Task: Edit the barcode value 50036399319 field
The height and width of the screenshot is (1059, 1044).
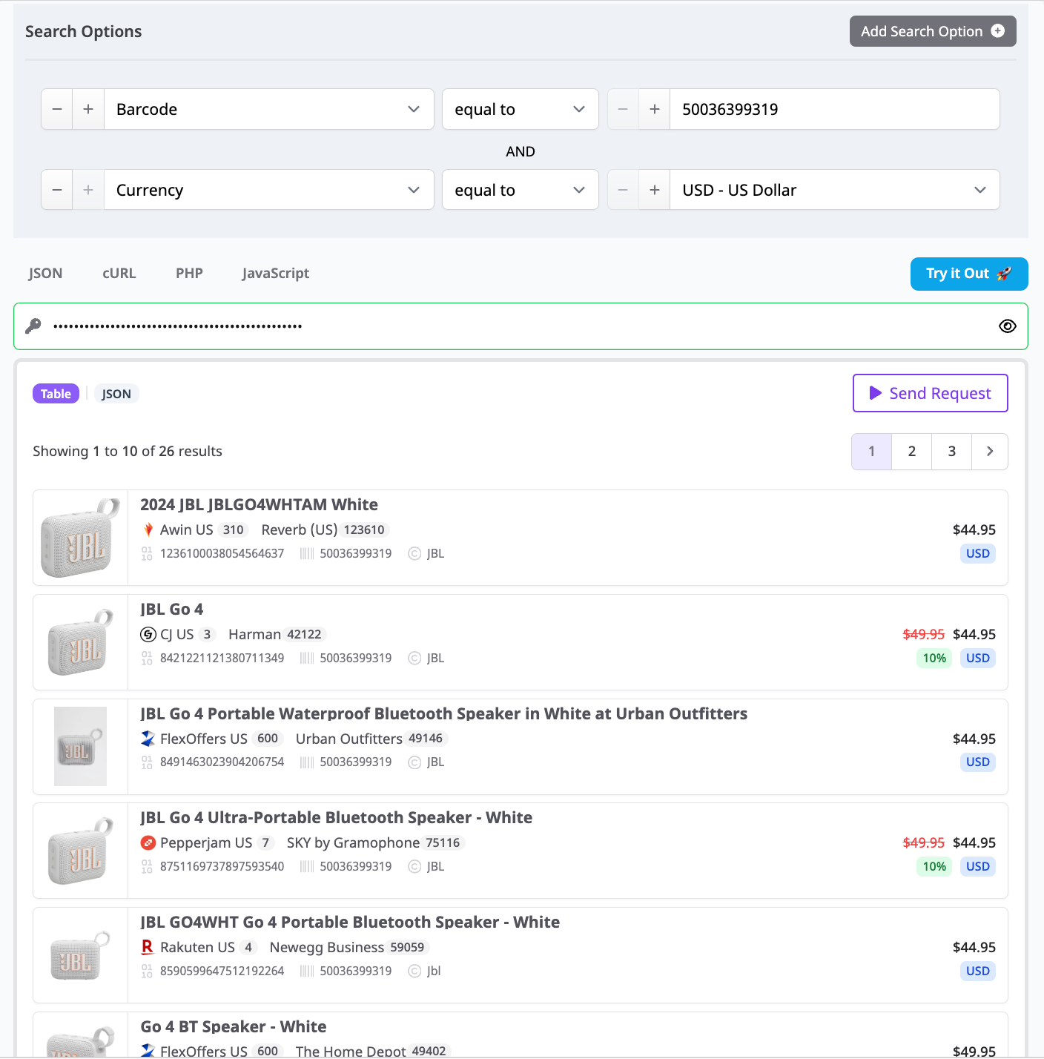Action: coord(835,109)
